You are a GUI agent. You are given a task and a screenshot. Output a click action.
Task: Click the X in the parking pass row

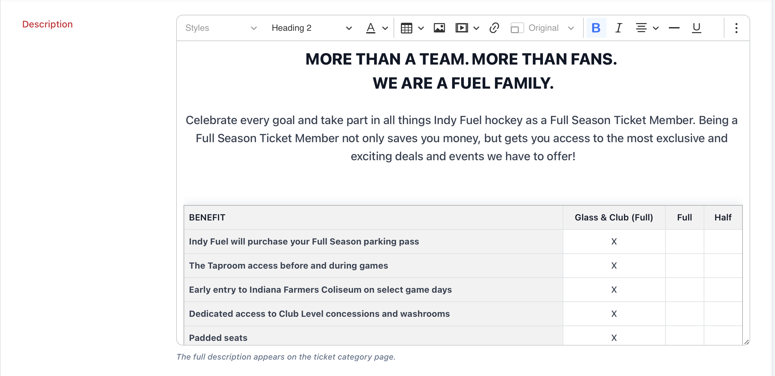point(614,242)
